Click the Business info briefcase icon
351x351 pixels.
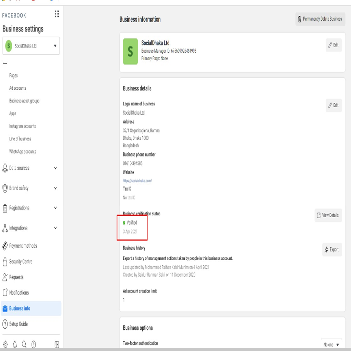pyautogui.click(x=5, y=308)
